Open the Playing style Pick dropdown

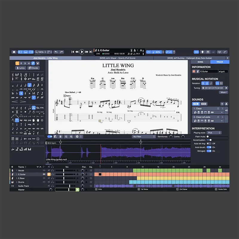pyautogui.click(x=214, y=133)
